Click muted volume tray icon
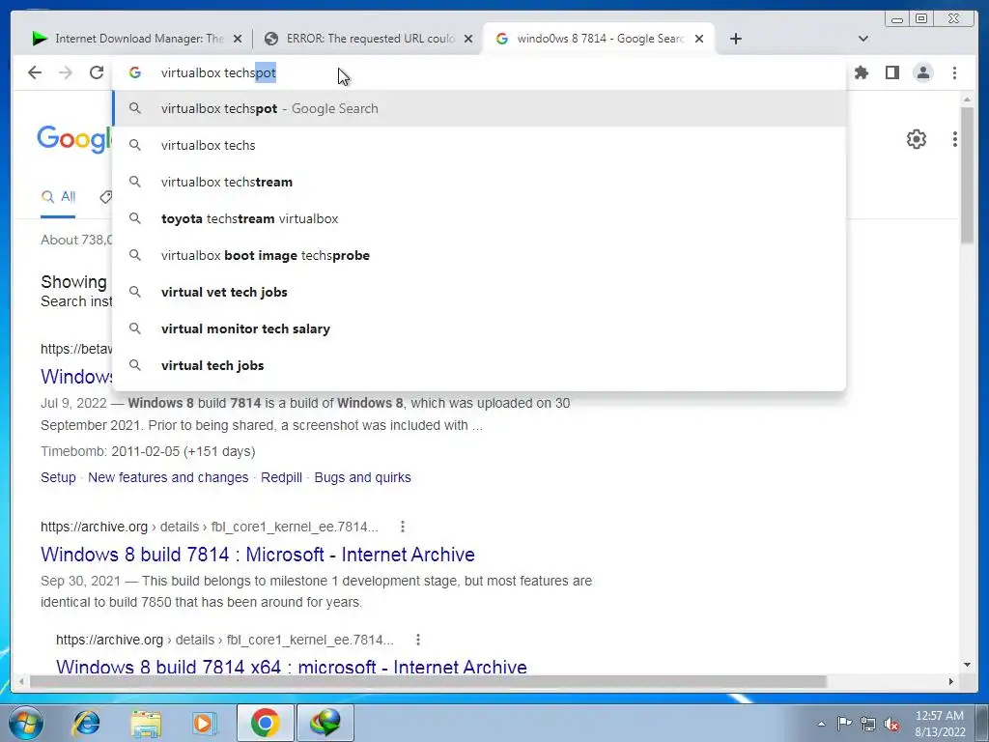 (891, 724)
